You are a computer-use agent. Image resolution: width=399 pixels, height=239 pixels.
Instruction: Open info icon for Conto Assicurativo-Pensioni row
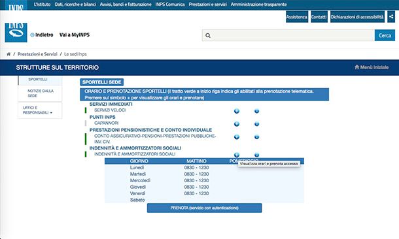[256, 137]
